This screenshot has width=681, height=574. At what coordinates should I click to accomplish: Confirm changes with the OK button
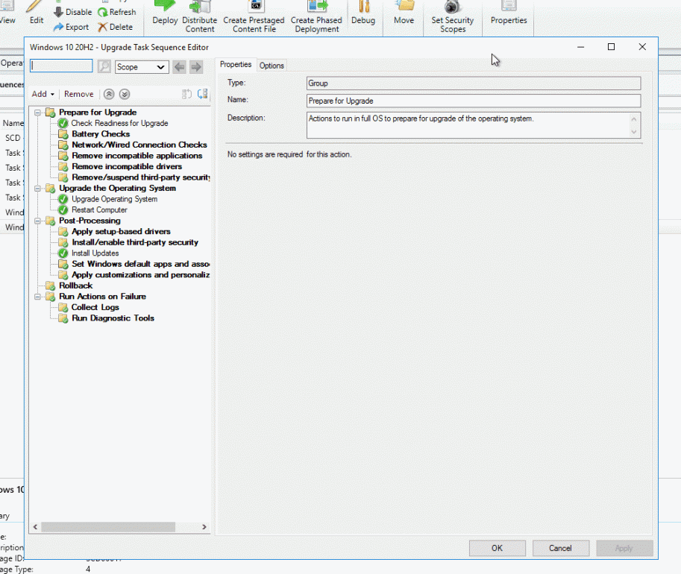pos(497,548)
